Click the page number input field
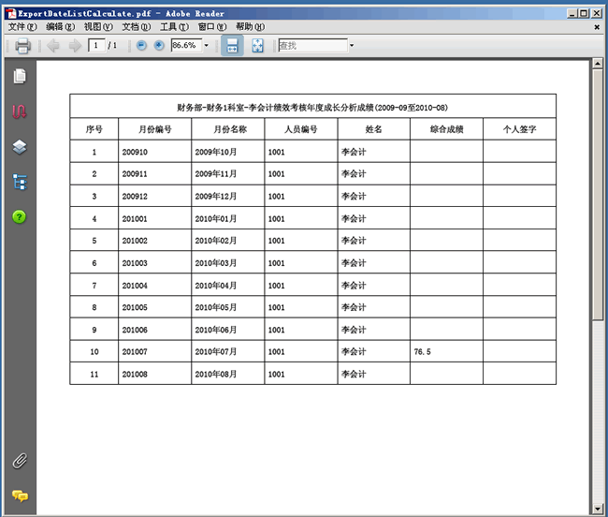Screen dimensions: 608x517 click(x=96, y=45)
